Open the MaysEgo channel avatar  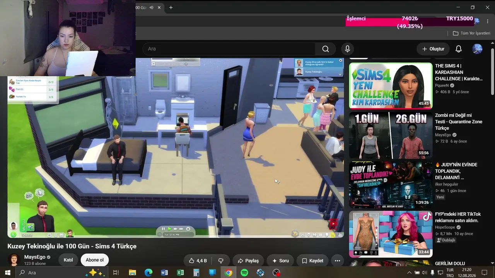pyautogui.click(x=14, y=260)
